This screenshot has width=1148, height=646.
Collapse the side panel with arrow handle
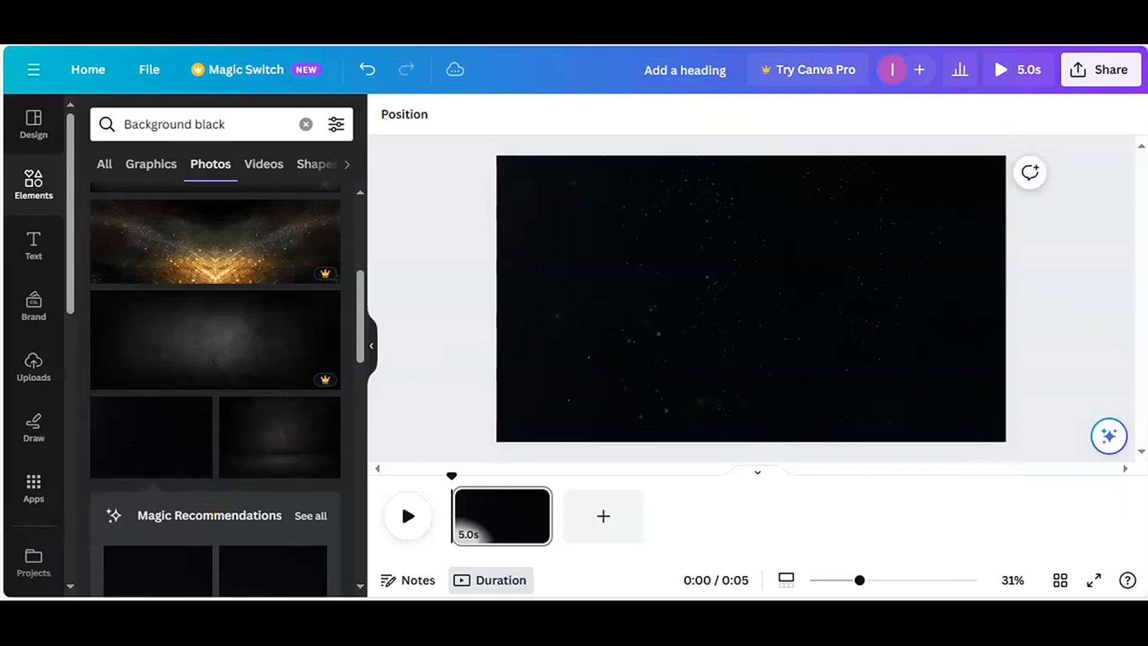click(x=371, y=346)
